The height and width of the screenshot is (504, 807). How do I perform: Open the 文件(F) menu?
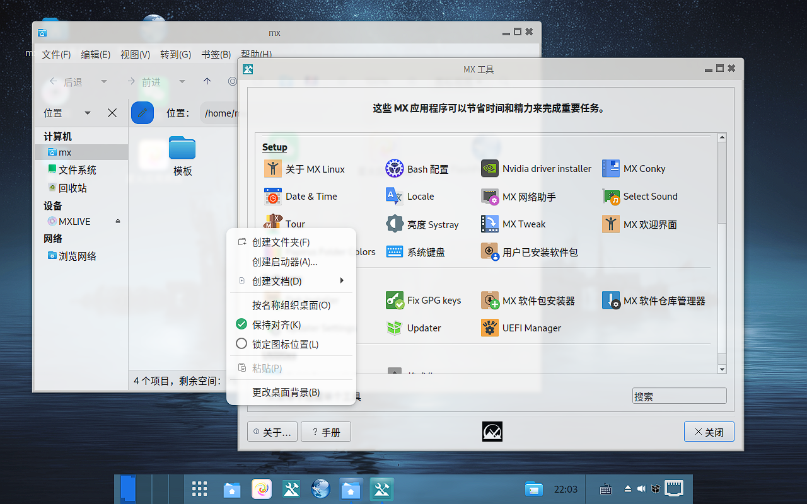(56, 55)
